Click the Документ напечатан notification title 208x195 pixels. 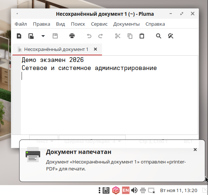[x=79, y=152]
